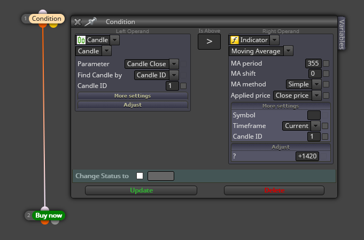Click top input connector of Condition block

43,12
